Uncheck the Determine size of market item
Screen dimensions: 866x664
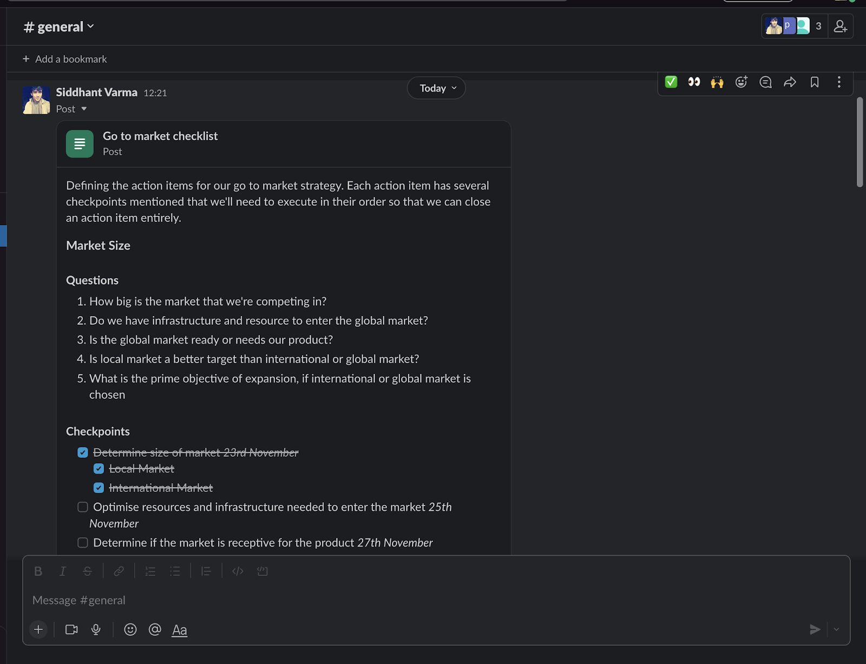click(82, 452)
